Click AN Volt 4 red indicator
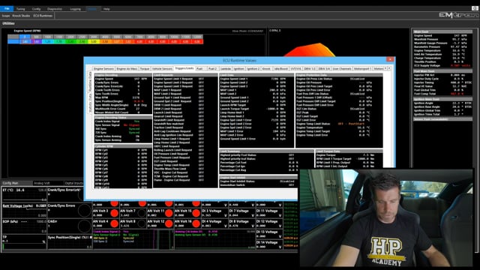480x270 pixels. (114, 223)
